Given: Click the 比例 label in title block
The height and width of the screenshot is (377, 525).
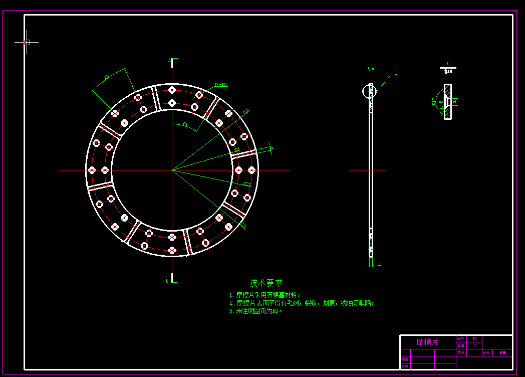Looking at the screenshot, I should point(461,339).
